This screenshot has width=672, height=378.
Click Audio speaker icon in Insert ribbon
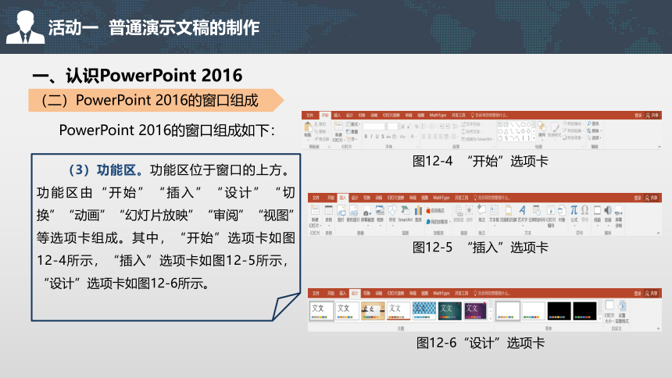point(608,210)
